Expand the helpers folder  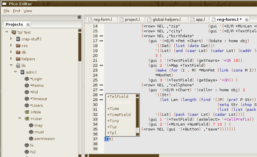[11, 58]
